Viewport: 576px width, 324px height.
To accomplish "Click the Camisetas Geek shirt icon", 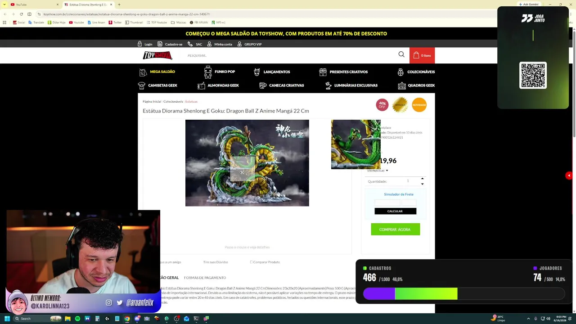I will [142, 85].
